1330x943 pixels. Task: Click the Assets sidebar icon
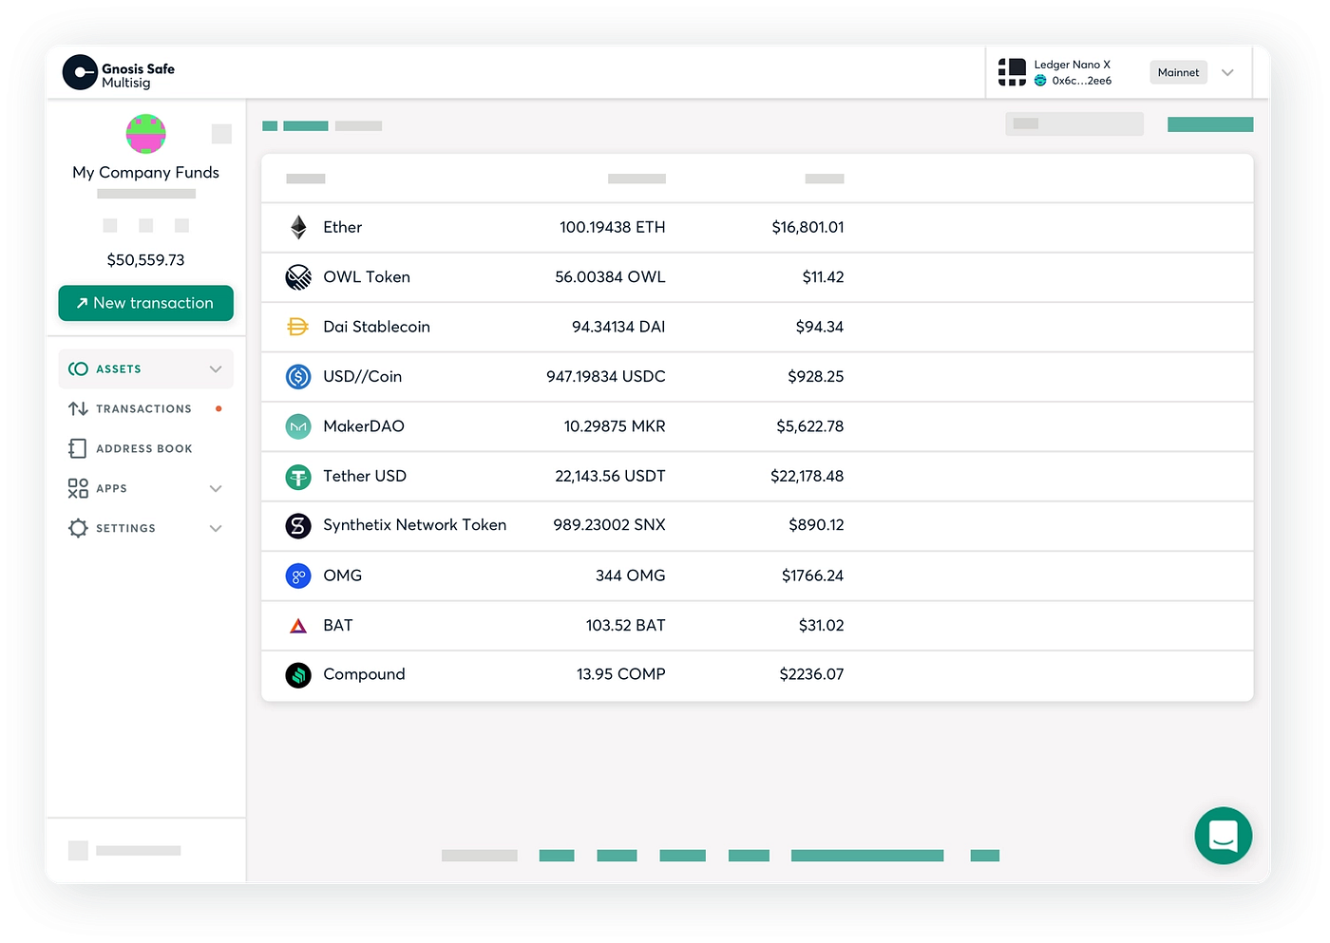tap(78, 368)
